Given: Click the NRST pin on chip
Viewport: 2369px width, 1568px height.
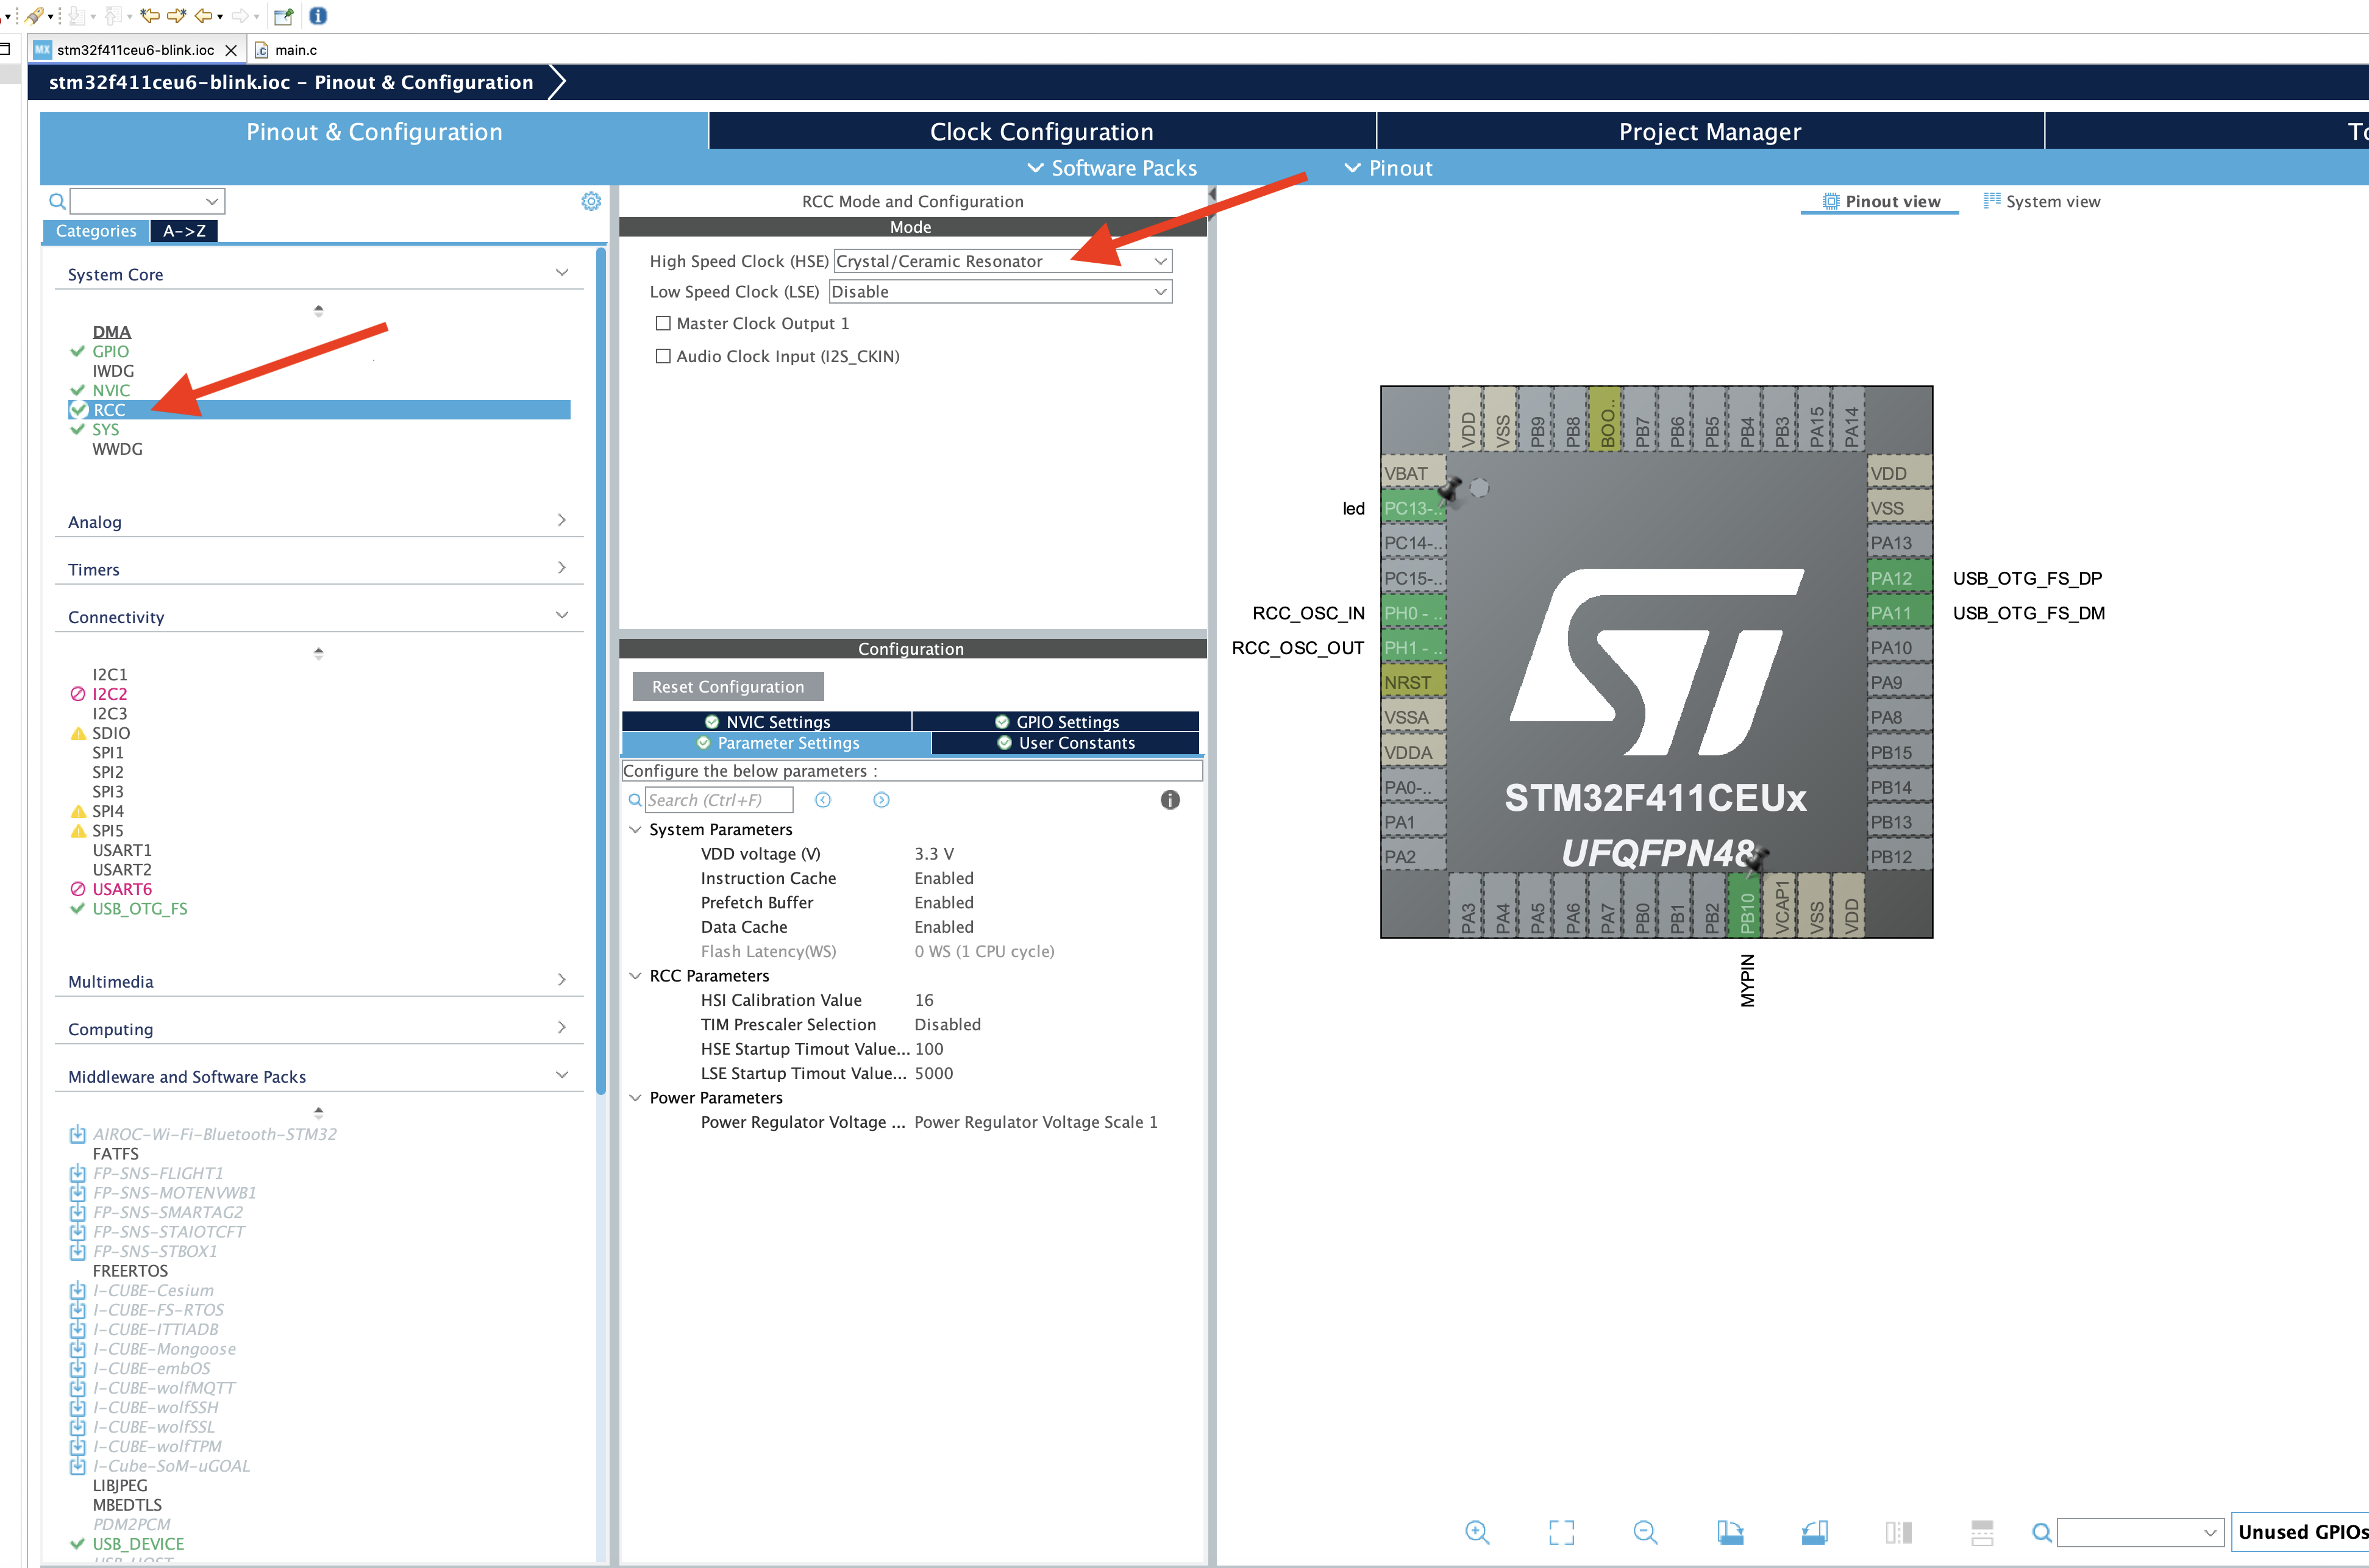Looking at the screenshot, I should [x=1413, y=682].
